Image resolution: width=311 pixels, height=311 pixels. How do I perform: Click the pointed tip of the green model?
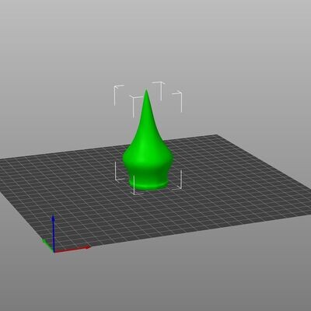pos(146,91)
